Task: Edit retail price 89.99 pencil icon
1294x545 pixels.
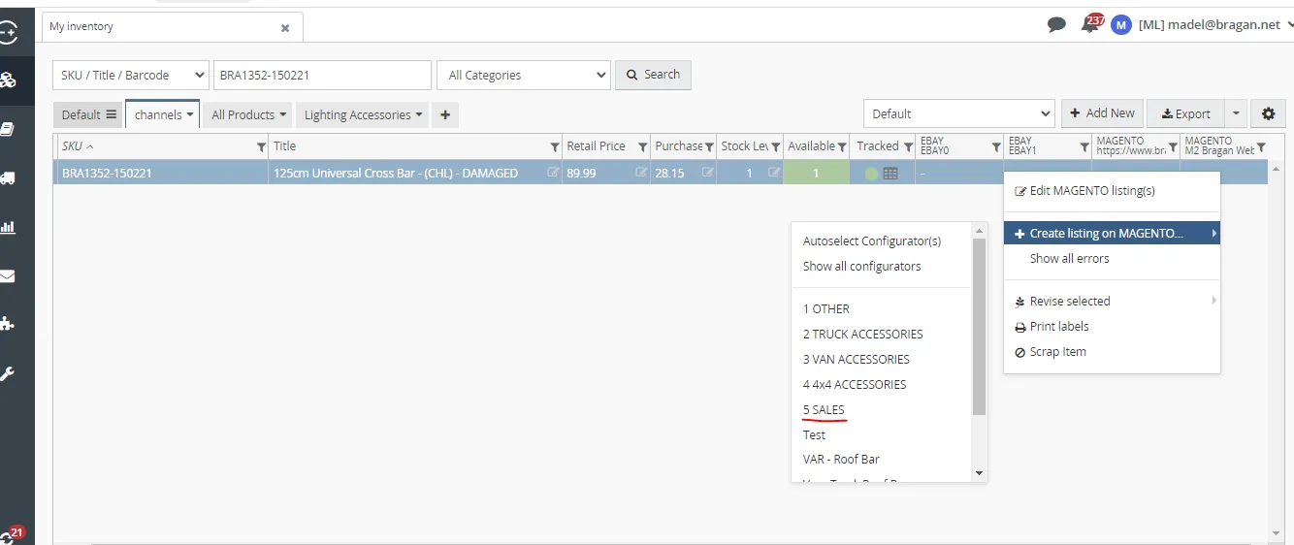Action: (x=641, y=173)
